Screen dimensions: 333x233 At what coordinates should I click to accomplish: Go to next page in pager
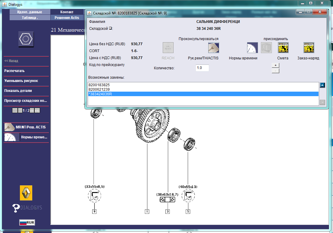tap(32, 110)
